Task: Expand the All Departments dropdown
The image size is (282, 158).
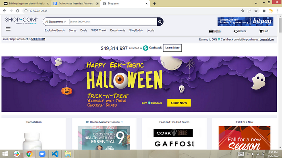Action: pyautogui.click(x=56, y=22)
